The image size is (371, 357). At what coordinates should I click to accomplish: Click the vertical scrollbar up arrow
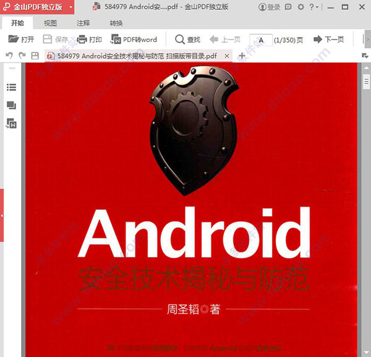(366, 69)
